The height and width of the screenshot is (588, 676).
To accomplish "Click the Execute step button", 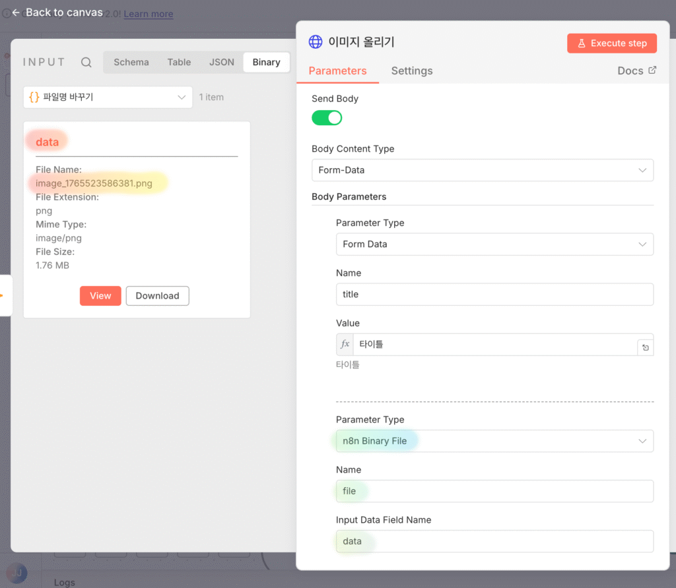I will tap(611, 43).
